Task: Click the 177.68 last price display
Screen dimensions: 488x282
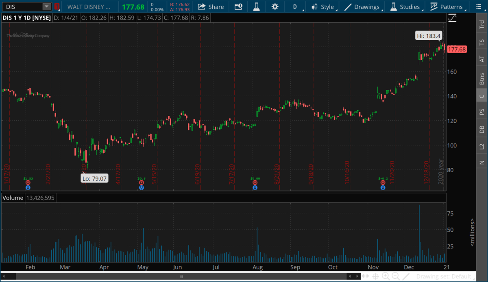Action: [133, 7]
